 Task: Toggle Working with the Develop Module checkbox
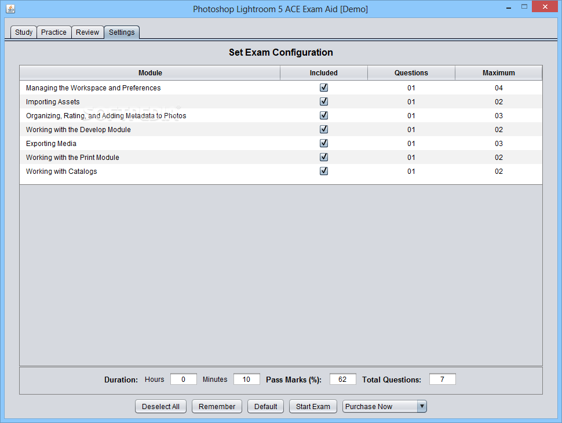pyautogui.click(x=324, y=129)
